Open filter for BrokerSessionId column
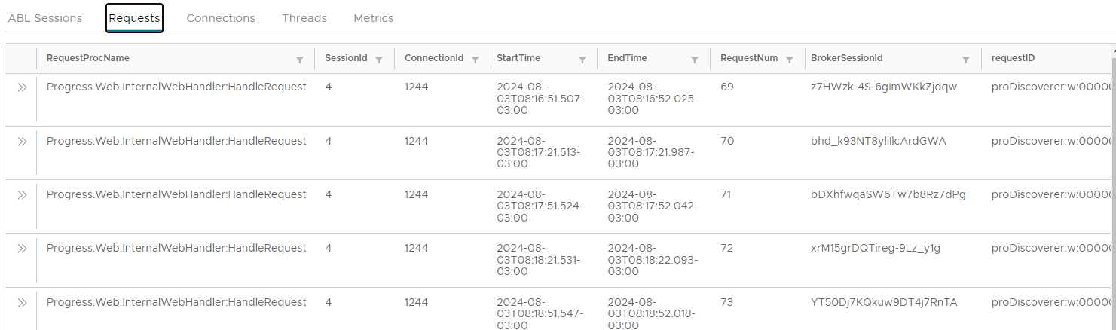1116x330 pixels. tap(966, 60)
